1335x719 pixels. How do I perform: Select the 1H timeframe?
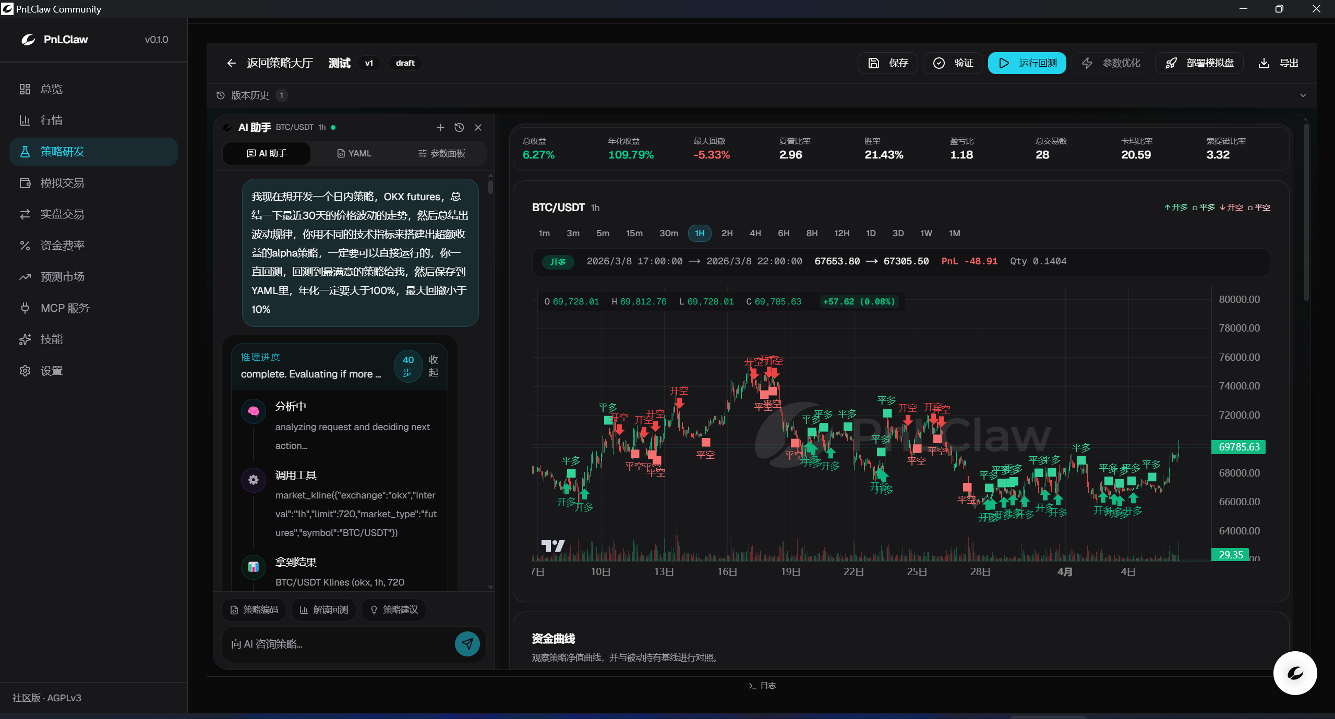pos(700,234)
